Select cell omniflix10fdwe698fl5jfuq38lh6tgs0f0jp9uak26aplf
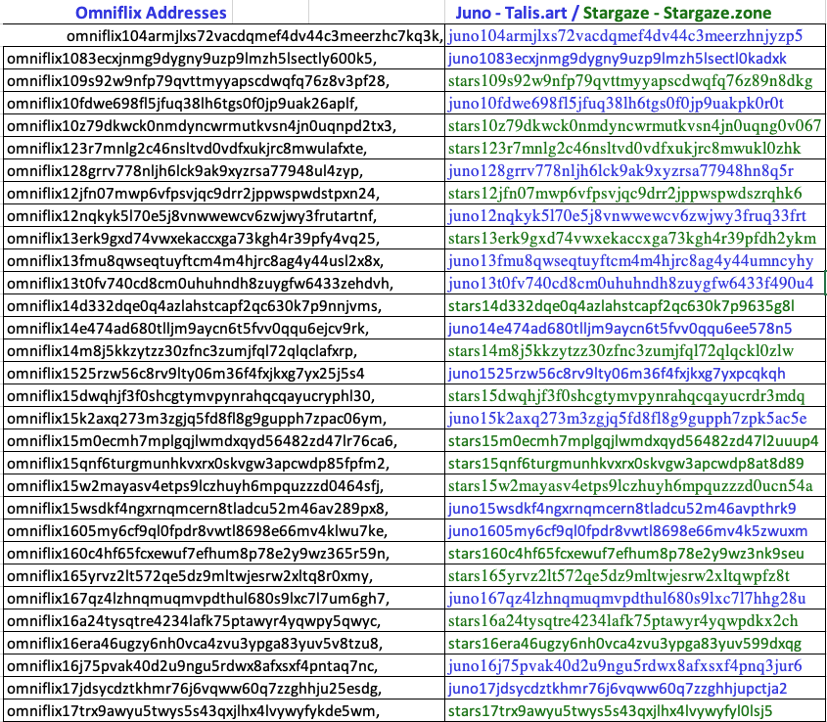Screen dimensions: 827x722 point(224,104)
